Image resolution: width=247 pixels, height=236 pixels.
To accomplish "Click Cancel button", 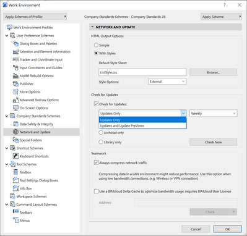I will [x=196, y=229].
